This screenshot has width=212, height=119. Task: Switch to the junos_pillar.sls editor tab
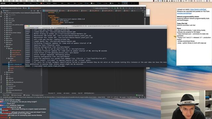95,11
